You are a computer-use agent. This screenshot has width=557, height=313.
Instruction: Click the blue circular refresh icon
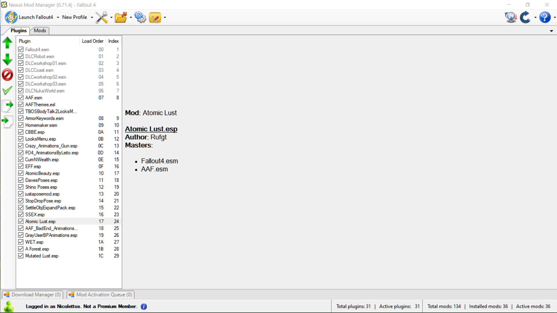pyautogui.click(x=525, y=17)
